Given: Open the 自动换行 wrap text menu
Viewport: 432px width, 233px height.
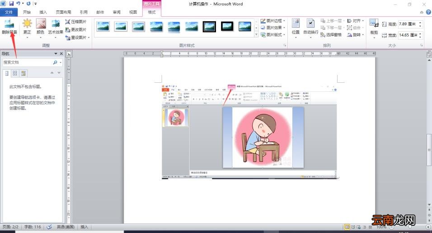Looking at the screenshot, I should coord(311,28).
